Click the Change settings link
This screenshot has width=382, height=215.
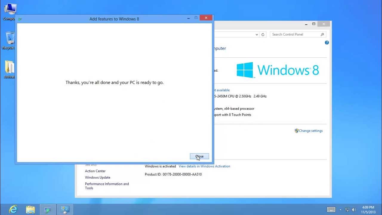(x=311, y=131)
